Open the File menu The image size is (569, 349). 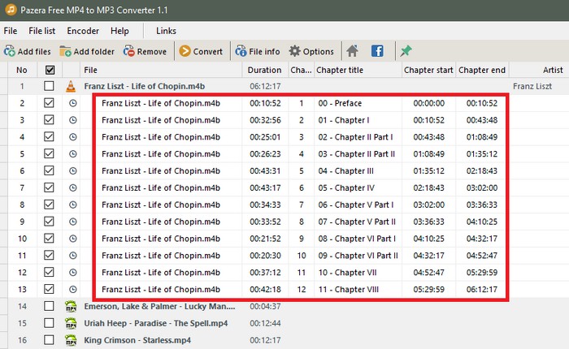coord(11,31)
